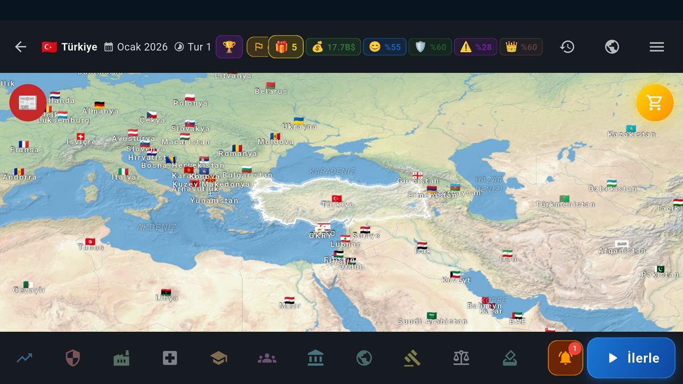This screenshot has height=384, width=683.
Task: Open the history clock icon
Action: (567, 47)
